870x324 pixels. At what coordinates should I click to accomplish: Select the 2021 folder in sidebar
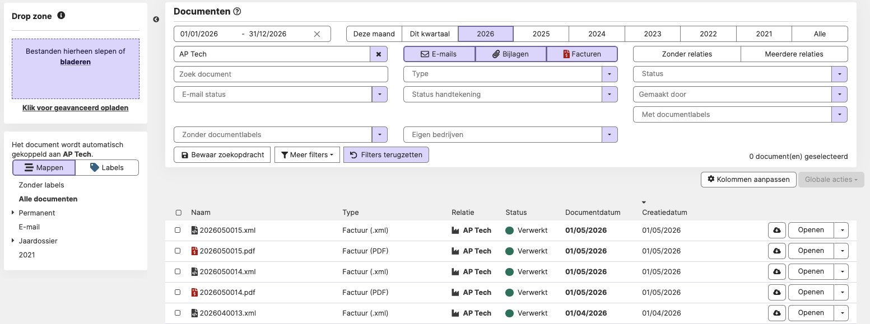tap(27, 255)
